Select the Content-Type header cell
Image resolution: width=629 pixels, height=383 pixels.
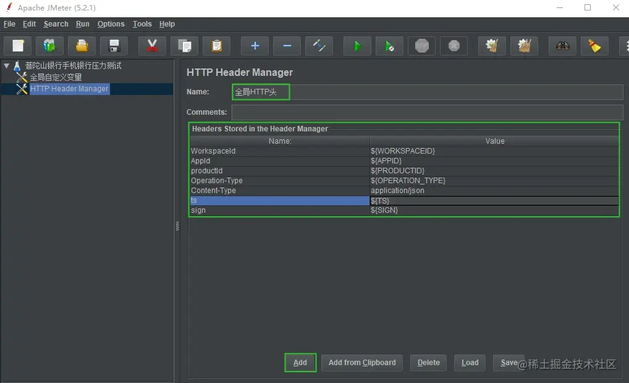280,191
